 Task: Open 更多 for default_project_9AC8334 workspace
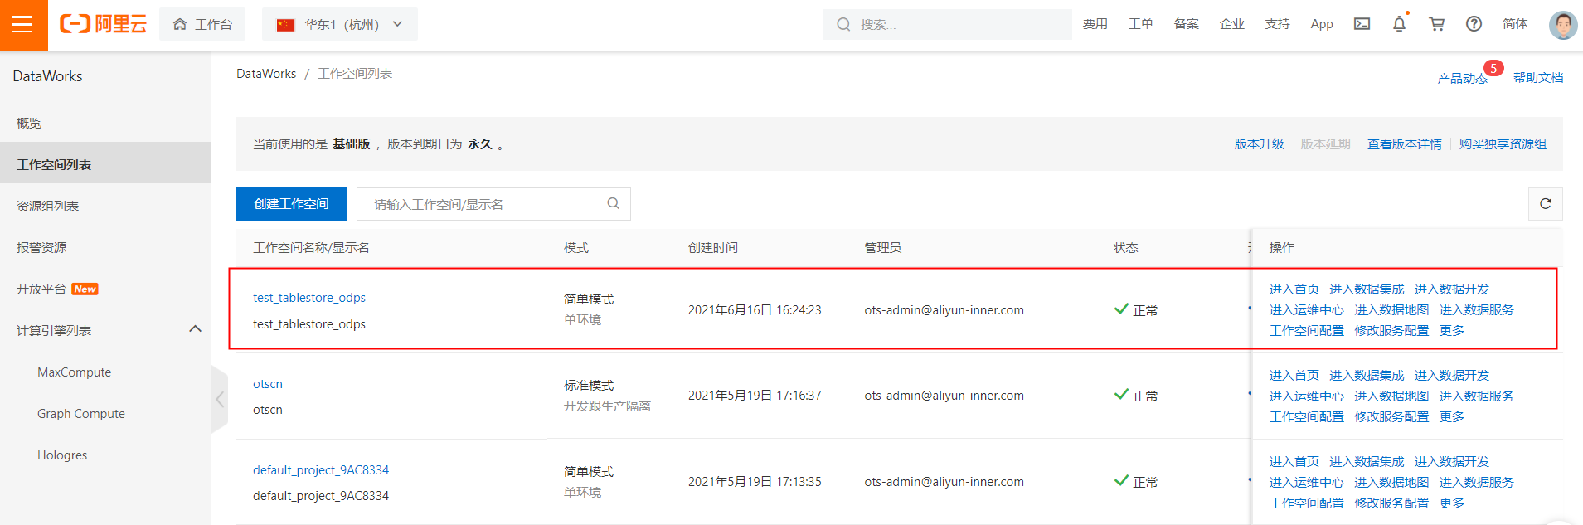(x=1451, y=503)
